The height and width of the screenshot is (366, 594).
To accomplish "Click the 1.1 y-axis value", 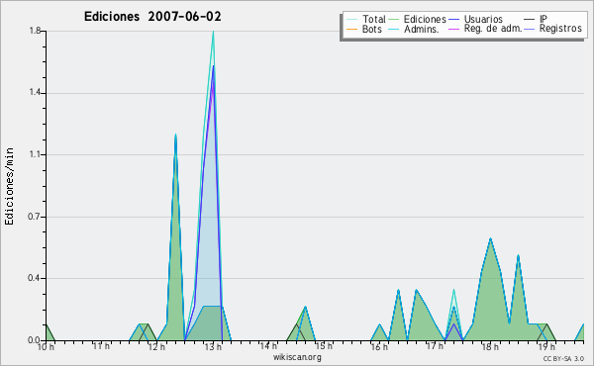I will click(35, 154).
